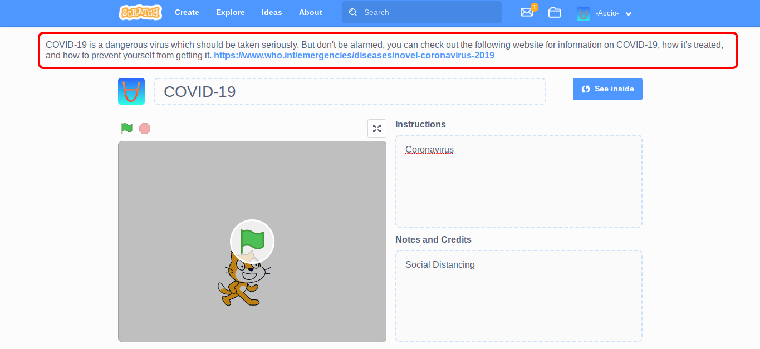Image resolution: width=760 pixels, height=349 pixels.
Task: Open the Create menu item
Action: point(187,12)
